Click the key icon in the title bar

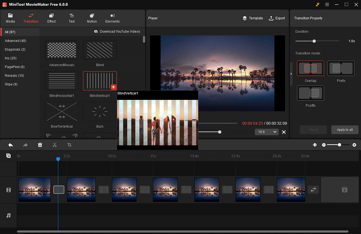pos(317,5)
